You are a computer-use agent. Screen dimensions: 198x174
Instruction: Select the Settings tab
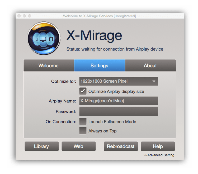click(x=99, y=66)
